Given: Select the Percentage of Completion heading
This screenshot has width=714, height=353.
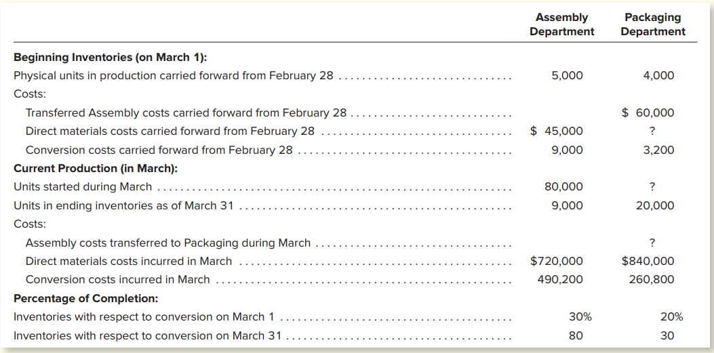Looking at the screenshot, I should [x=86, y=298].
